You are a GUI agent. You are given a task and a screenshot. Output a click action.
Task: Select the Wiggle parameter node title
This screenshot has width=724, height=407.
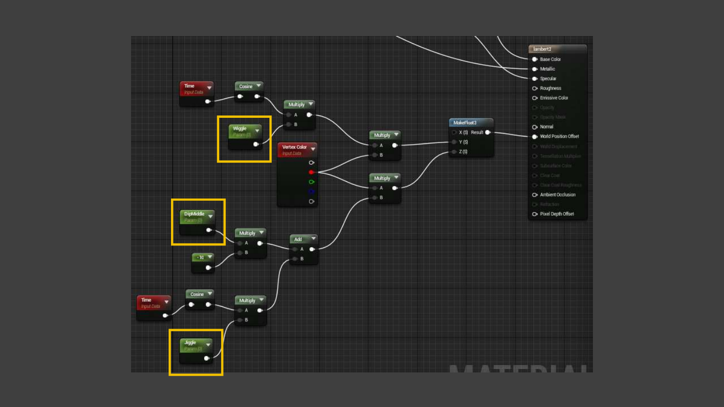[240, 129]
